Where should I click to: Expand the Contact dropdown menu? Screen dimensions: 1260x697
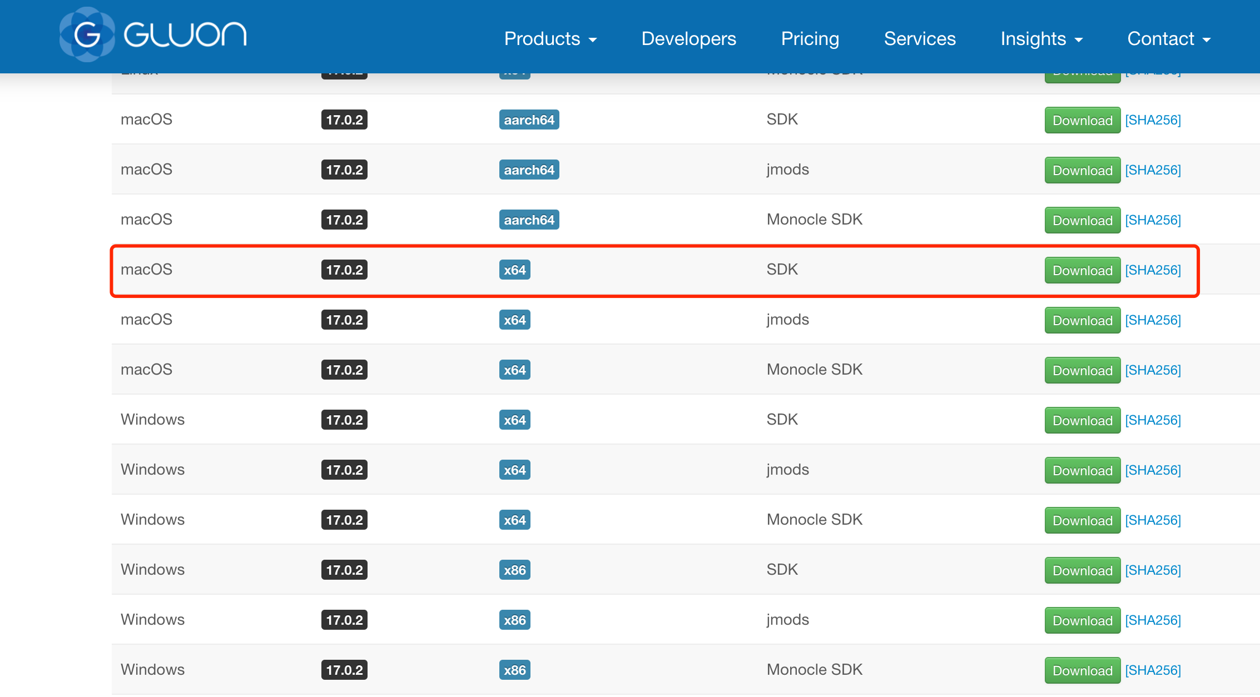(1168, 39)
